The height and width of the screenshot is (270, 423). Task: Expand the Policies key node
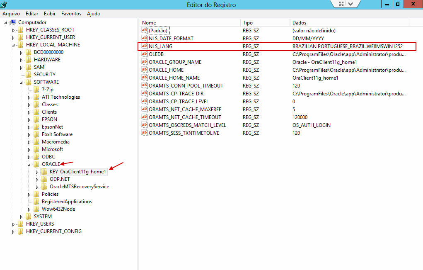(x=29, y=195)
